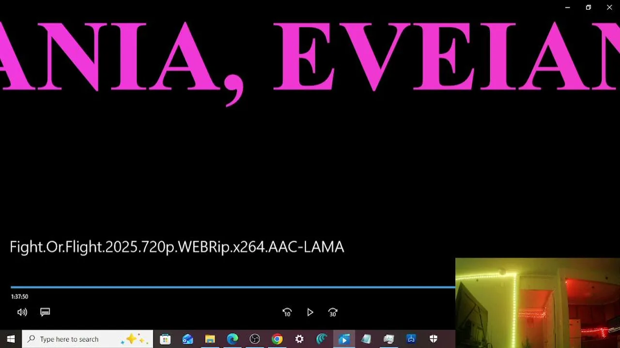Open the Windows Start menu
This screenshot has width=620, height=348.
click(11, 339)
